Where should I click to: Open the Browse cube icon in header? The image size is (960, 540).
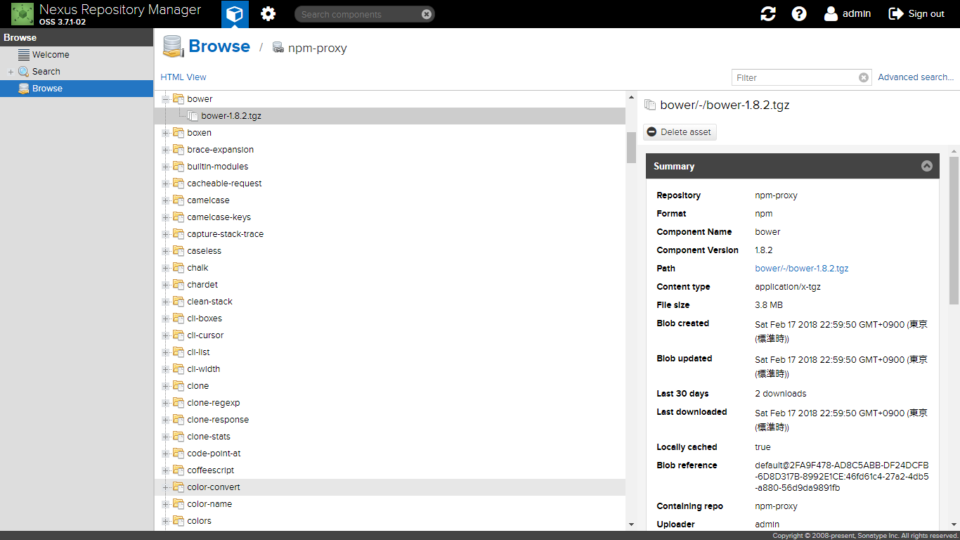pyautogui.click(x=235, y=14)
